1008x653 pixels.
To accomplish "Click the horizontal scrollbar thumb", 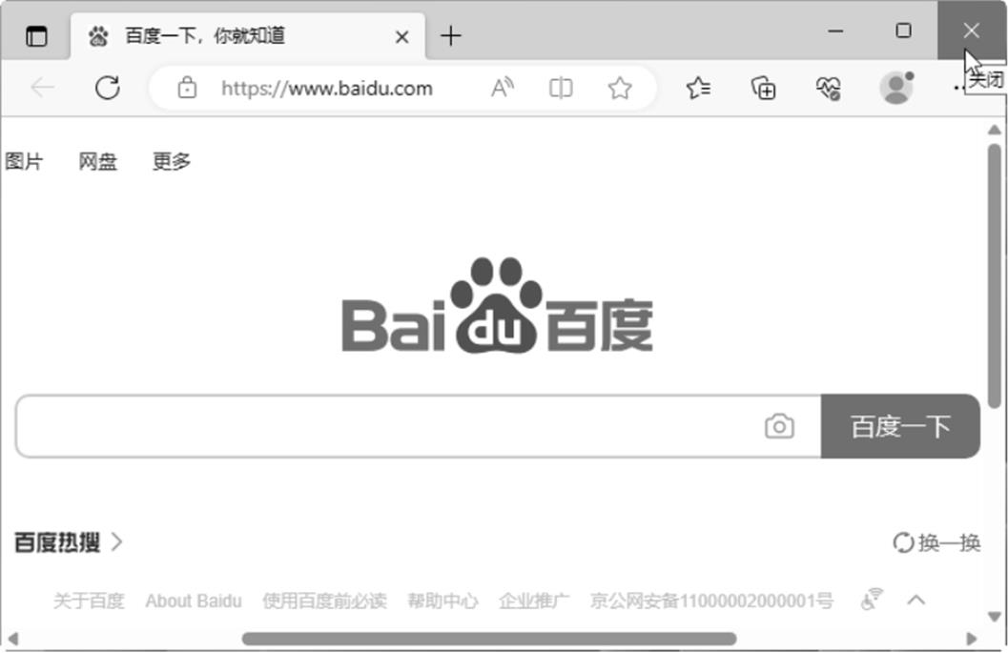I will tap(489, 639).
